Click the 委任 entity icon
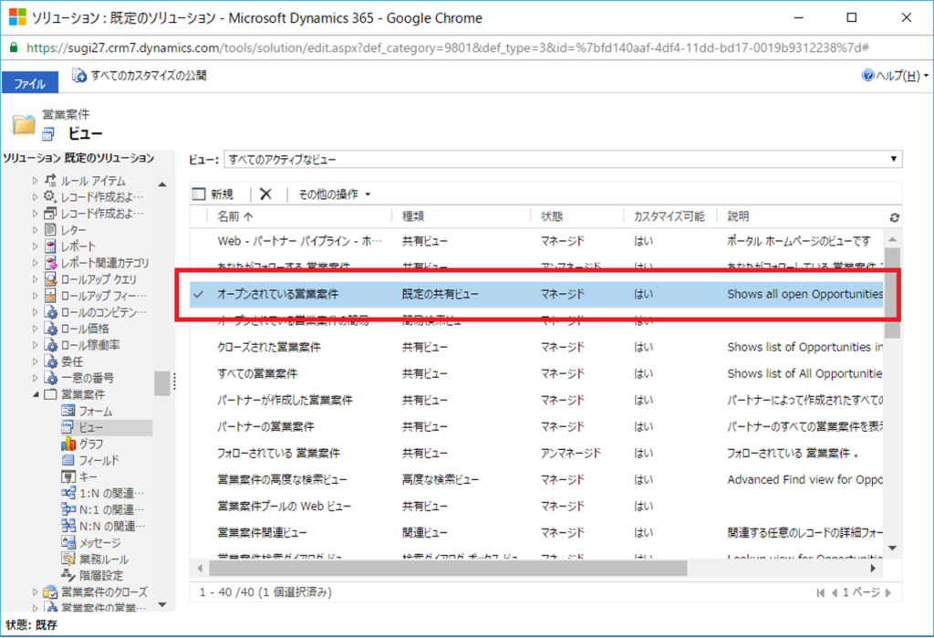The width and height of the screenshot is (934, 638). pos(51,361)
